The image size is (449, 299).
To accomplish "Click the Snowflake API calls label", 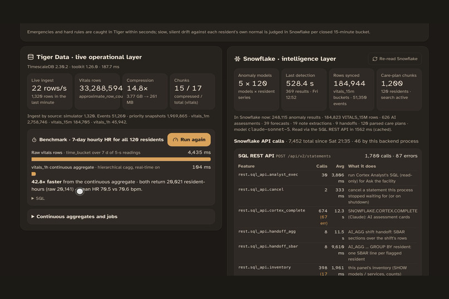I will [x=259, y=141].
